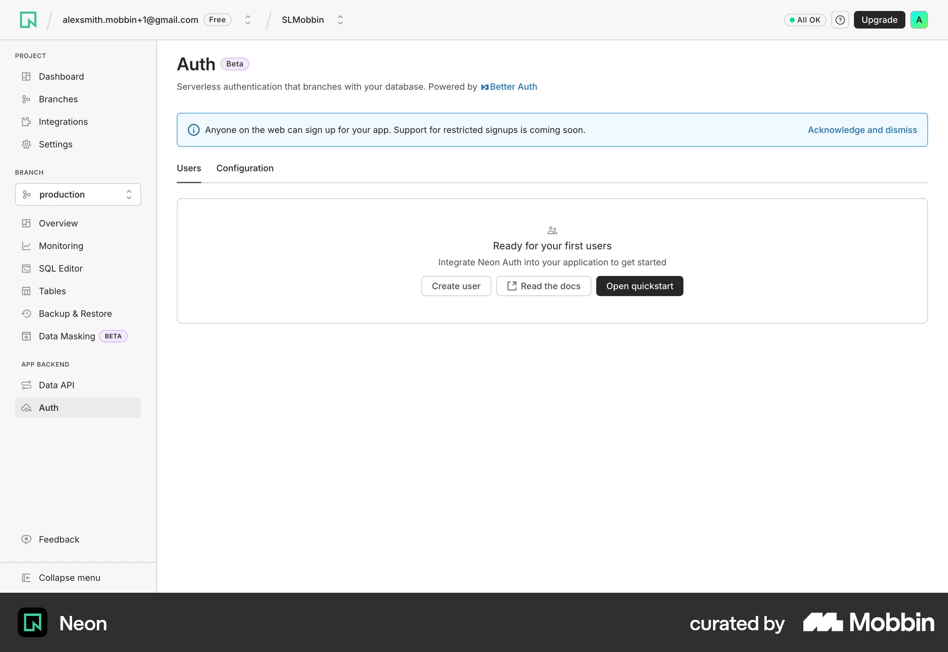Click the Open quickstart button

(639, 286)
